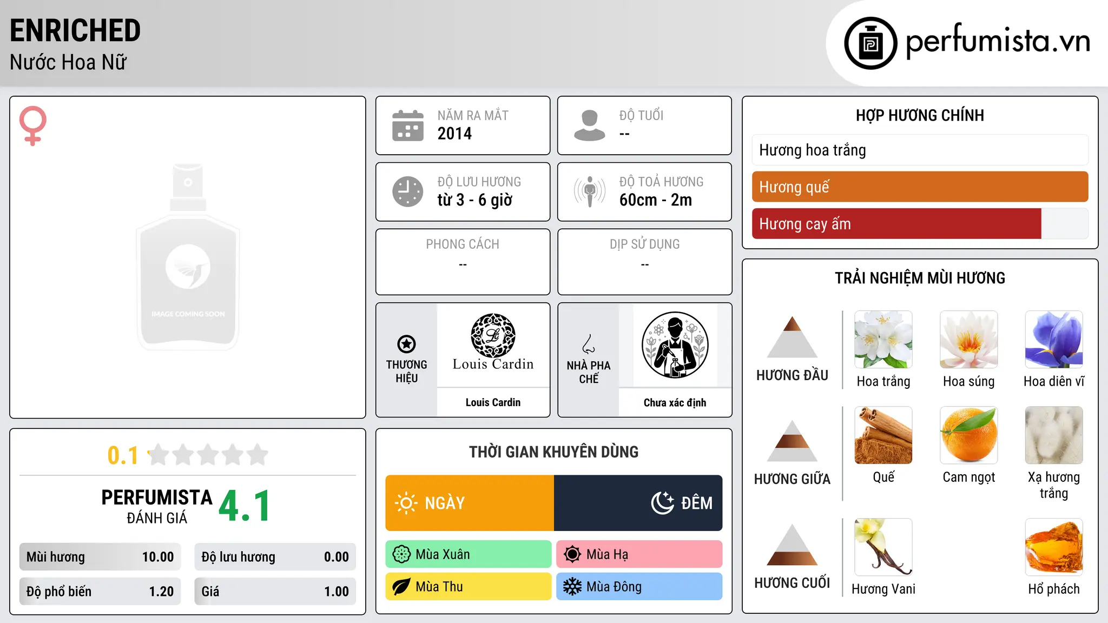Click the Độ lưu hương 0.00 score bar
Screen dimensions: 1108x623
tap(275, 557)
